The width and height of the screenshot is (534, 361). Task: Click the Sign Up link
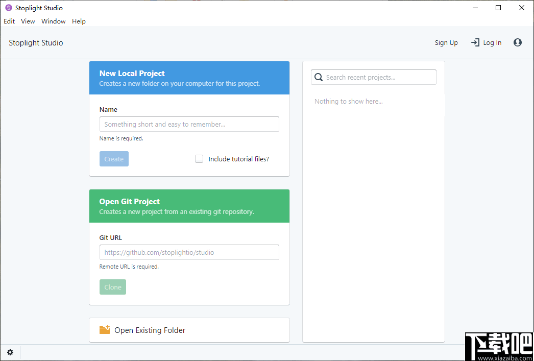(446, 43)
